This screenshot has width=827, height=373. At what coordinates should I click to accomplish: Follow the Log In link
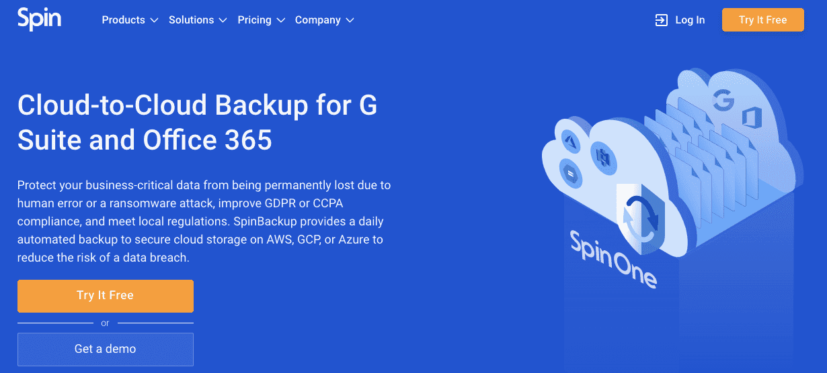690,20
